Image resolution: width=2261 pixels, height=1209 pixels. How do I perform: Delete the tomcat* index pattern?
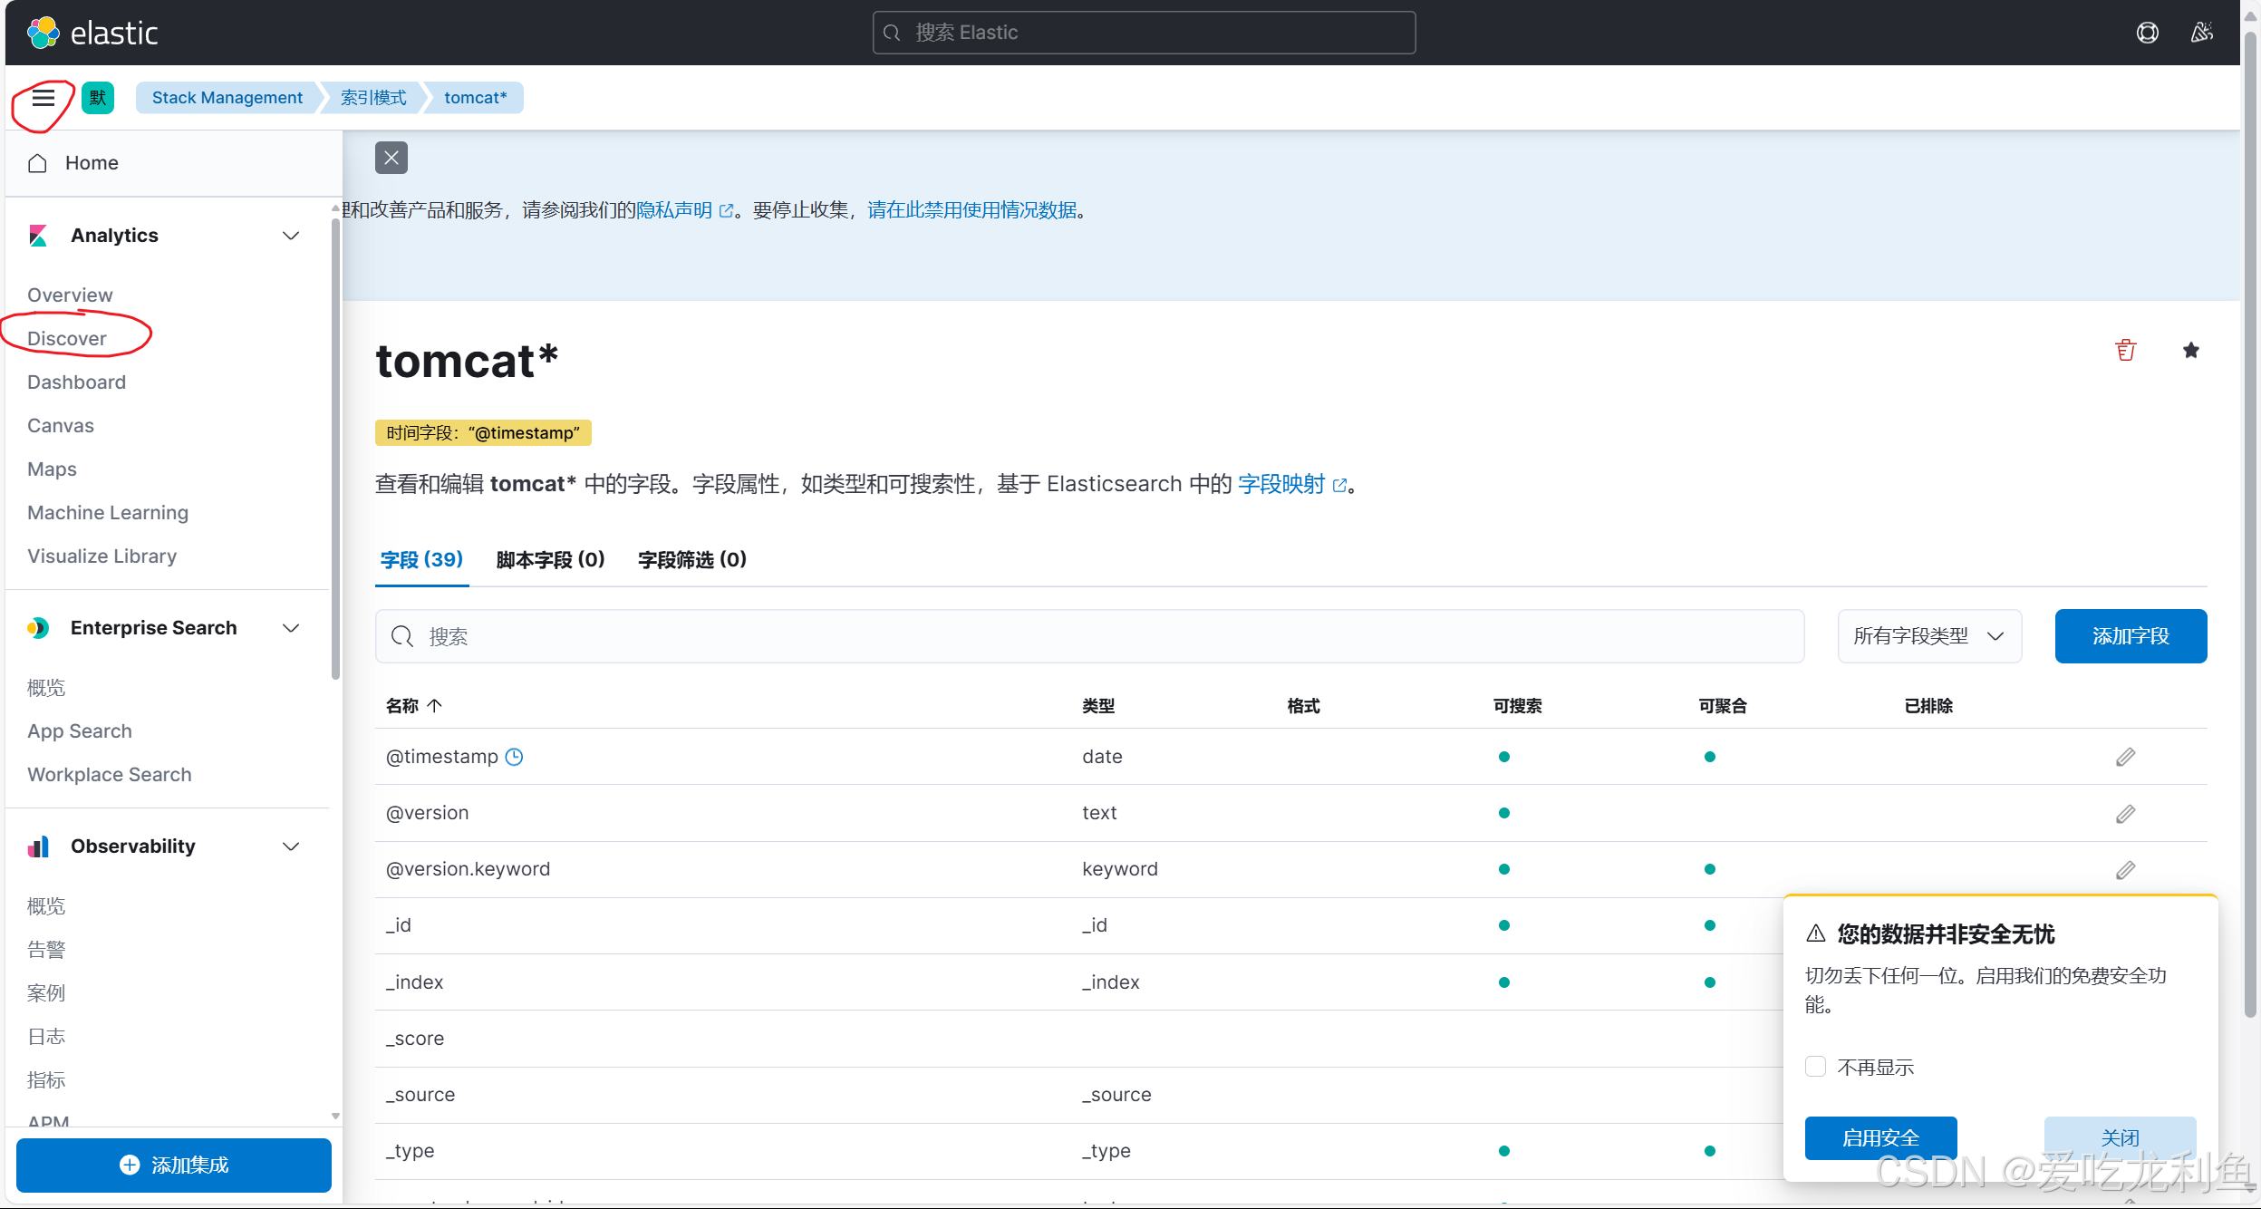2126,350
